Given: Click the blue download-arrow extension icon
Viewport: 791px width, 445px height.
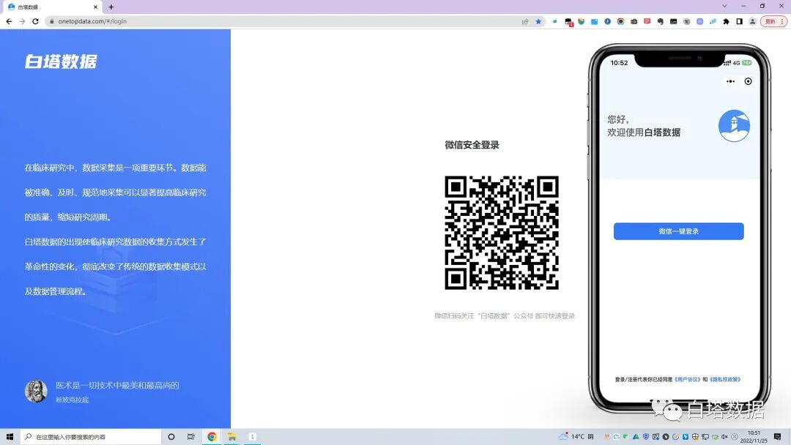Looking at the screenshot, I should click(x=607, y=22).
